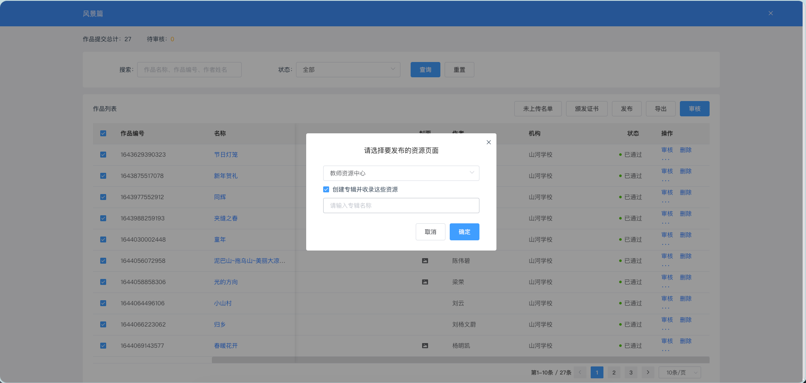The image size is (806, 383).
Task: Close the 风景篇 panel with X
Action: [770, 13]
